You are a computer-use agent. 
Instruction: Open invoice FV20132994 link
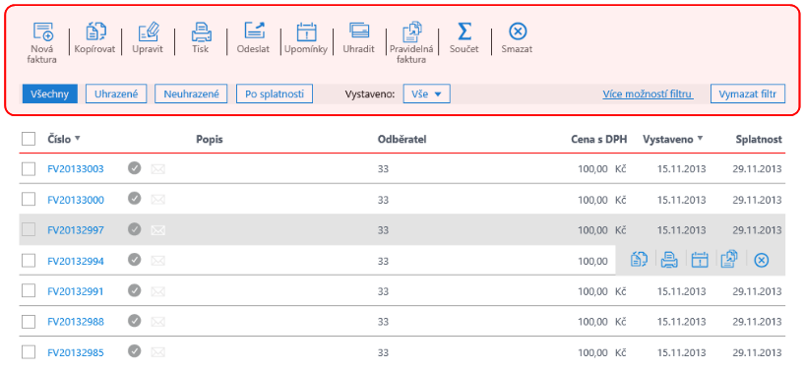(76, 261)
